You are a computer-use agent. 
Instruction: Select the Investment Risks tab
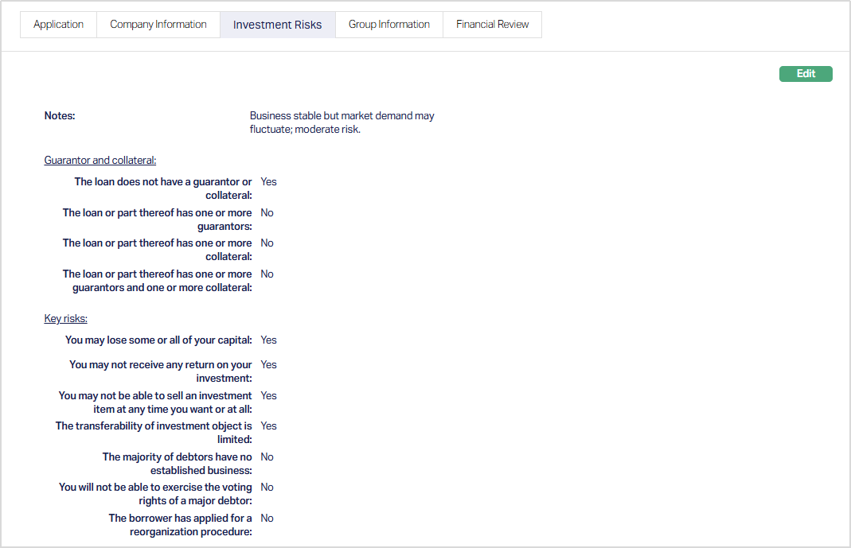pos(277,25)
